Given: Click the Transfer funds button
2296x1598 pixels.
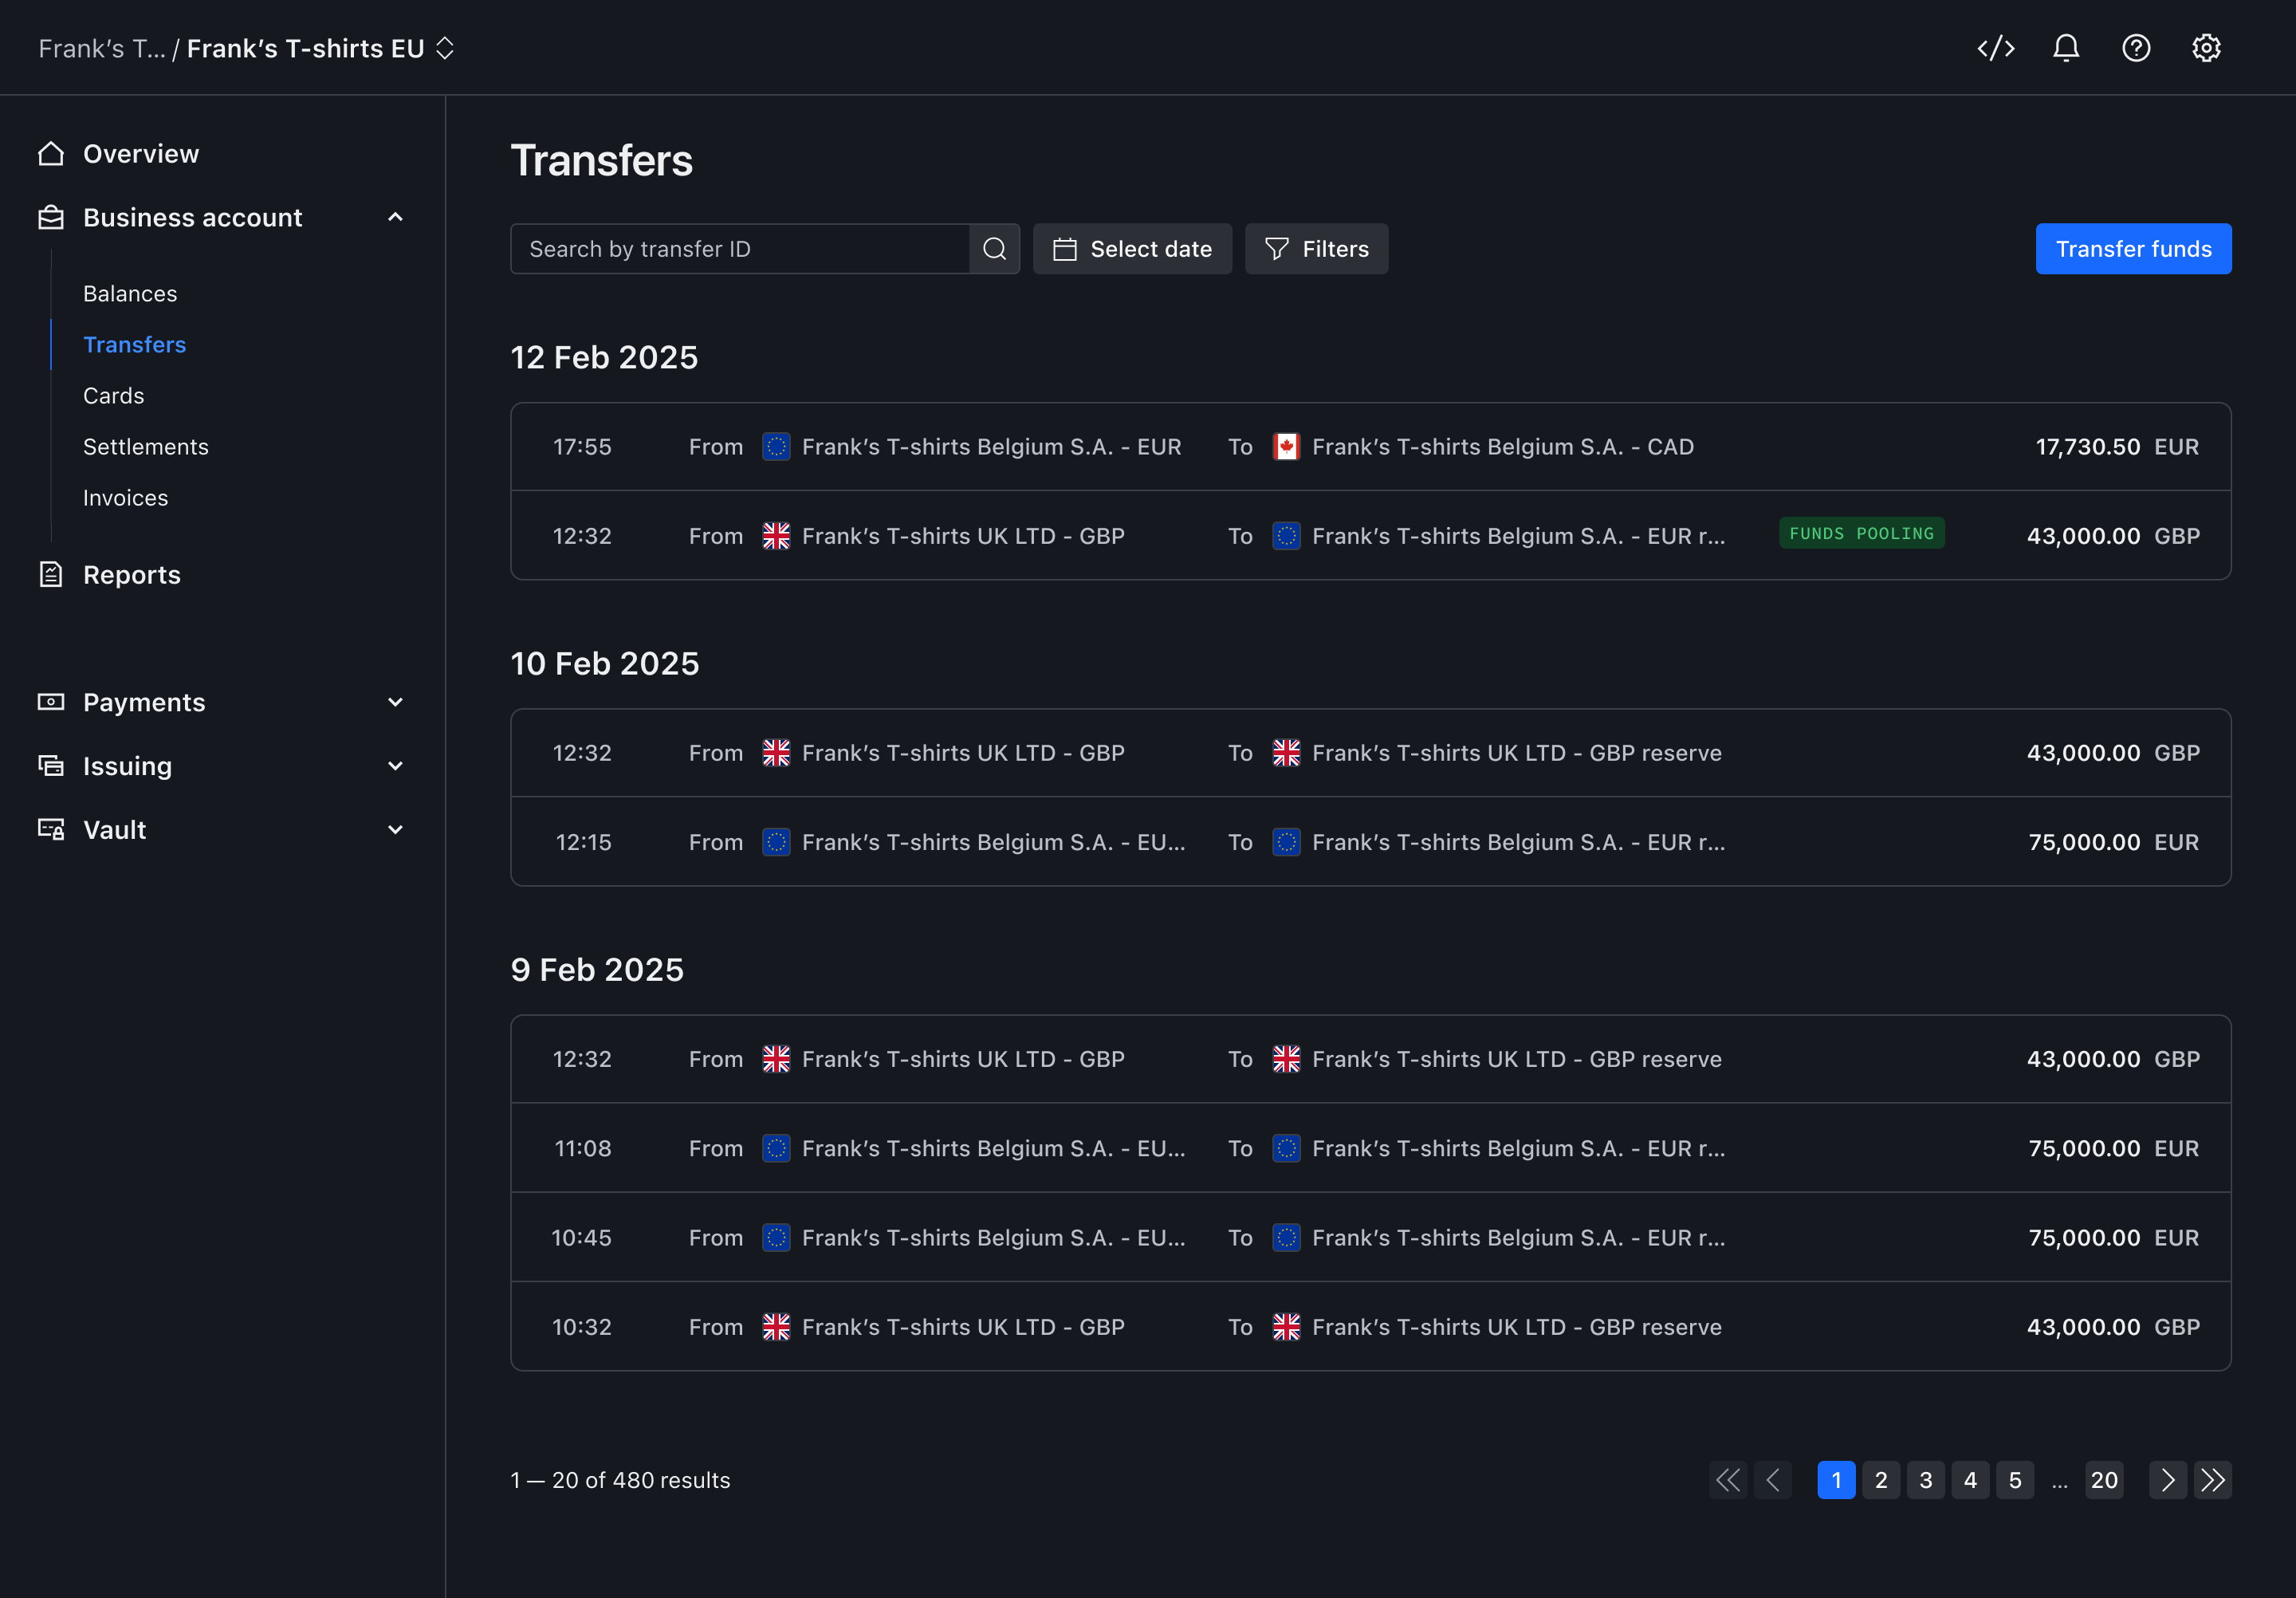Looking at the screenshot, I should click(2133, 249).
